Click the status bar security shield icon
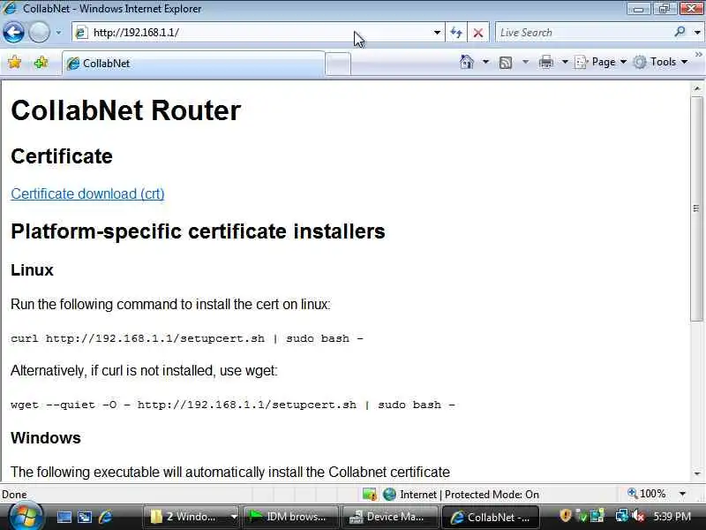Image resolution: width=706 pixels, height=530 pixels. click(x=370, y=495)
